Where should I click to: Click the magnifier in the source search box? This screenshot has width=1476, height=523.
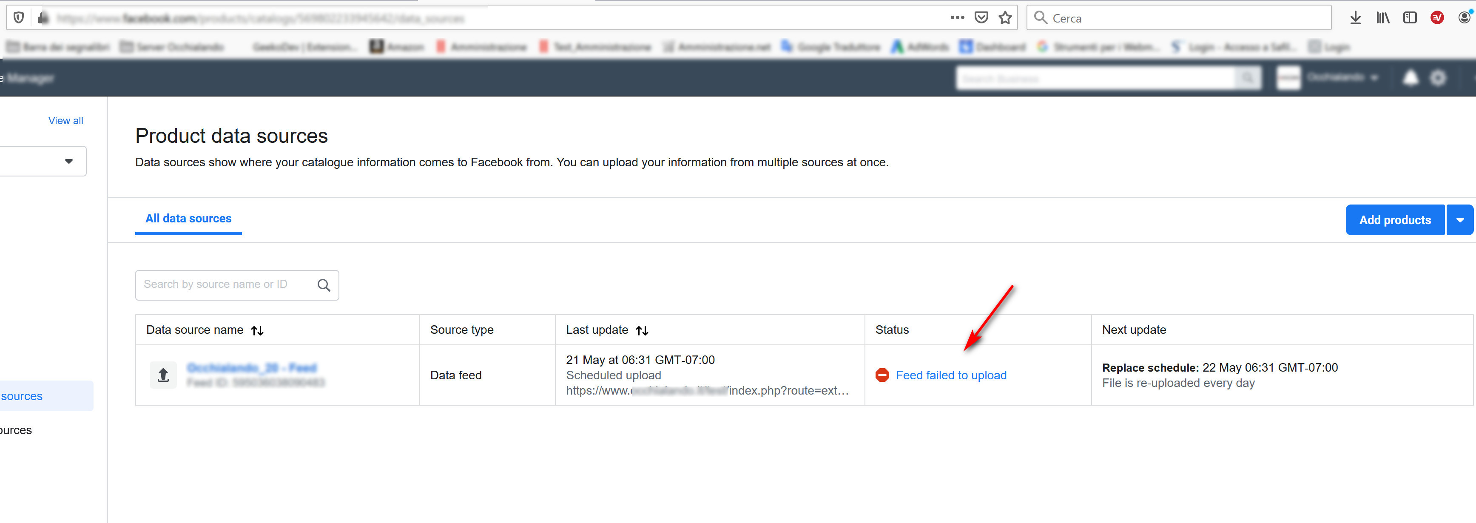324,285
